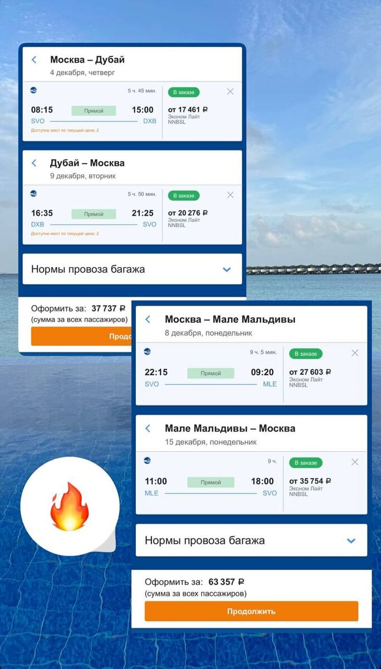Click В заказе badge for 17 461 ₽ fare
This screenshot has width=381, height=669.
[x=184, y=92]
